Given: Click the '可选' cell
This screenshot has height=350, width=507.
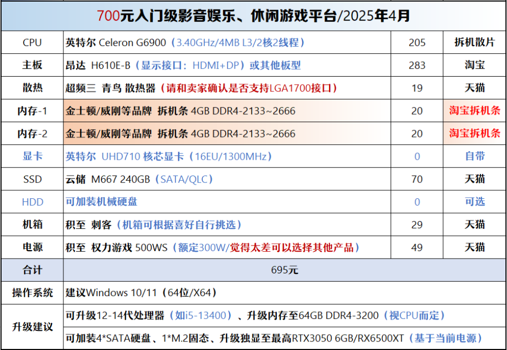Looking at the screenshot, I should pyautogui.click(x=474, y=202).
